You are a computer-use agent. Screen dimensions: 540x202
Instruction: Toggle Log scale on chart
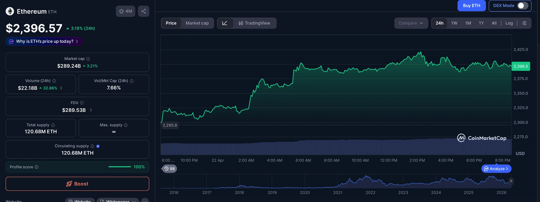pyautogui.click(x=509, y=23)
